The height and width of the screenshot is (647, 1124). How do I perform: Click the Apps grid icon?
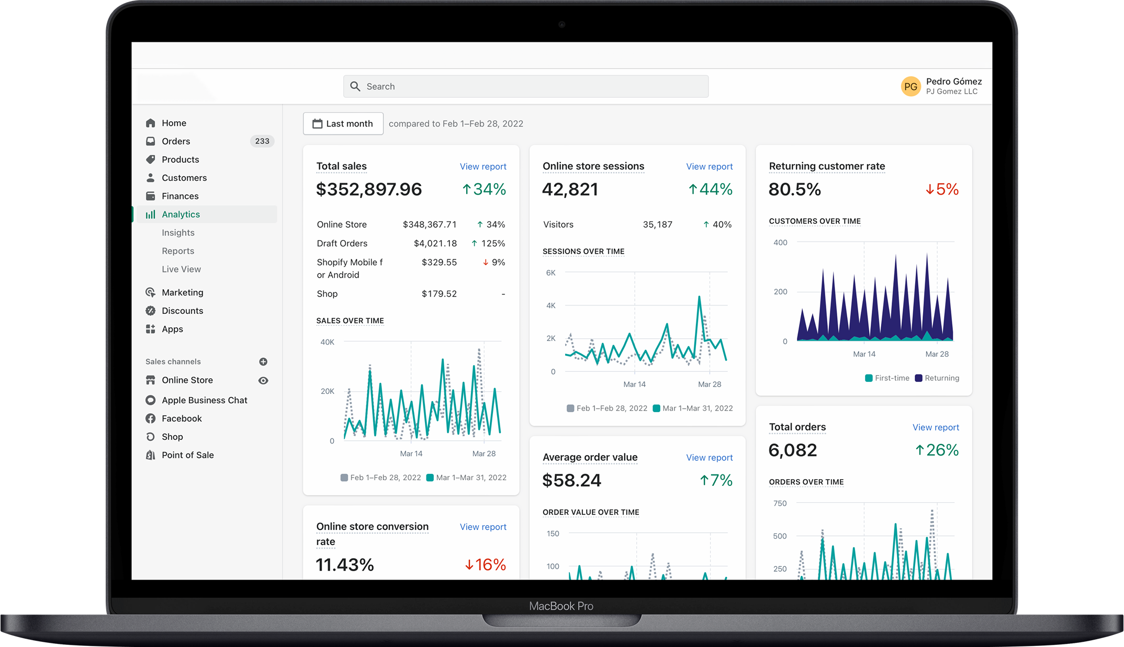tap(151, 328)
